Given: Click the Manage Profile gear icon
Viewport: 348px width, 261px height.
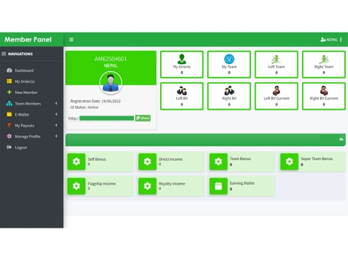Looking at the screenshot, I should (9, 136).
